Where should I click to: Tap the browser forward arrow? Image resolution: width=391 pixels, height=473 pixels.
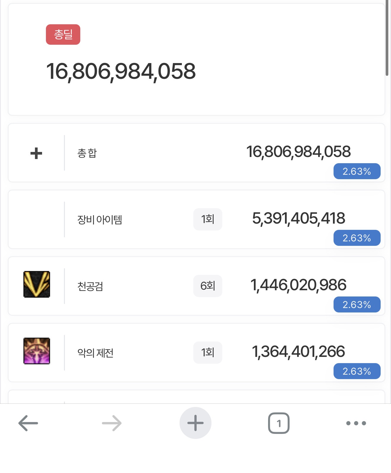click(112, 423)
